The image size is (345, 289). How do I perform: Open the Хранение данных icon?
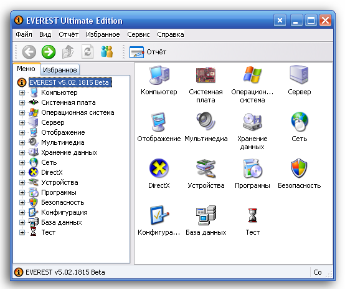[x=252, y=121]
